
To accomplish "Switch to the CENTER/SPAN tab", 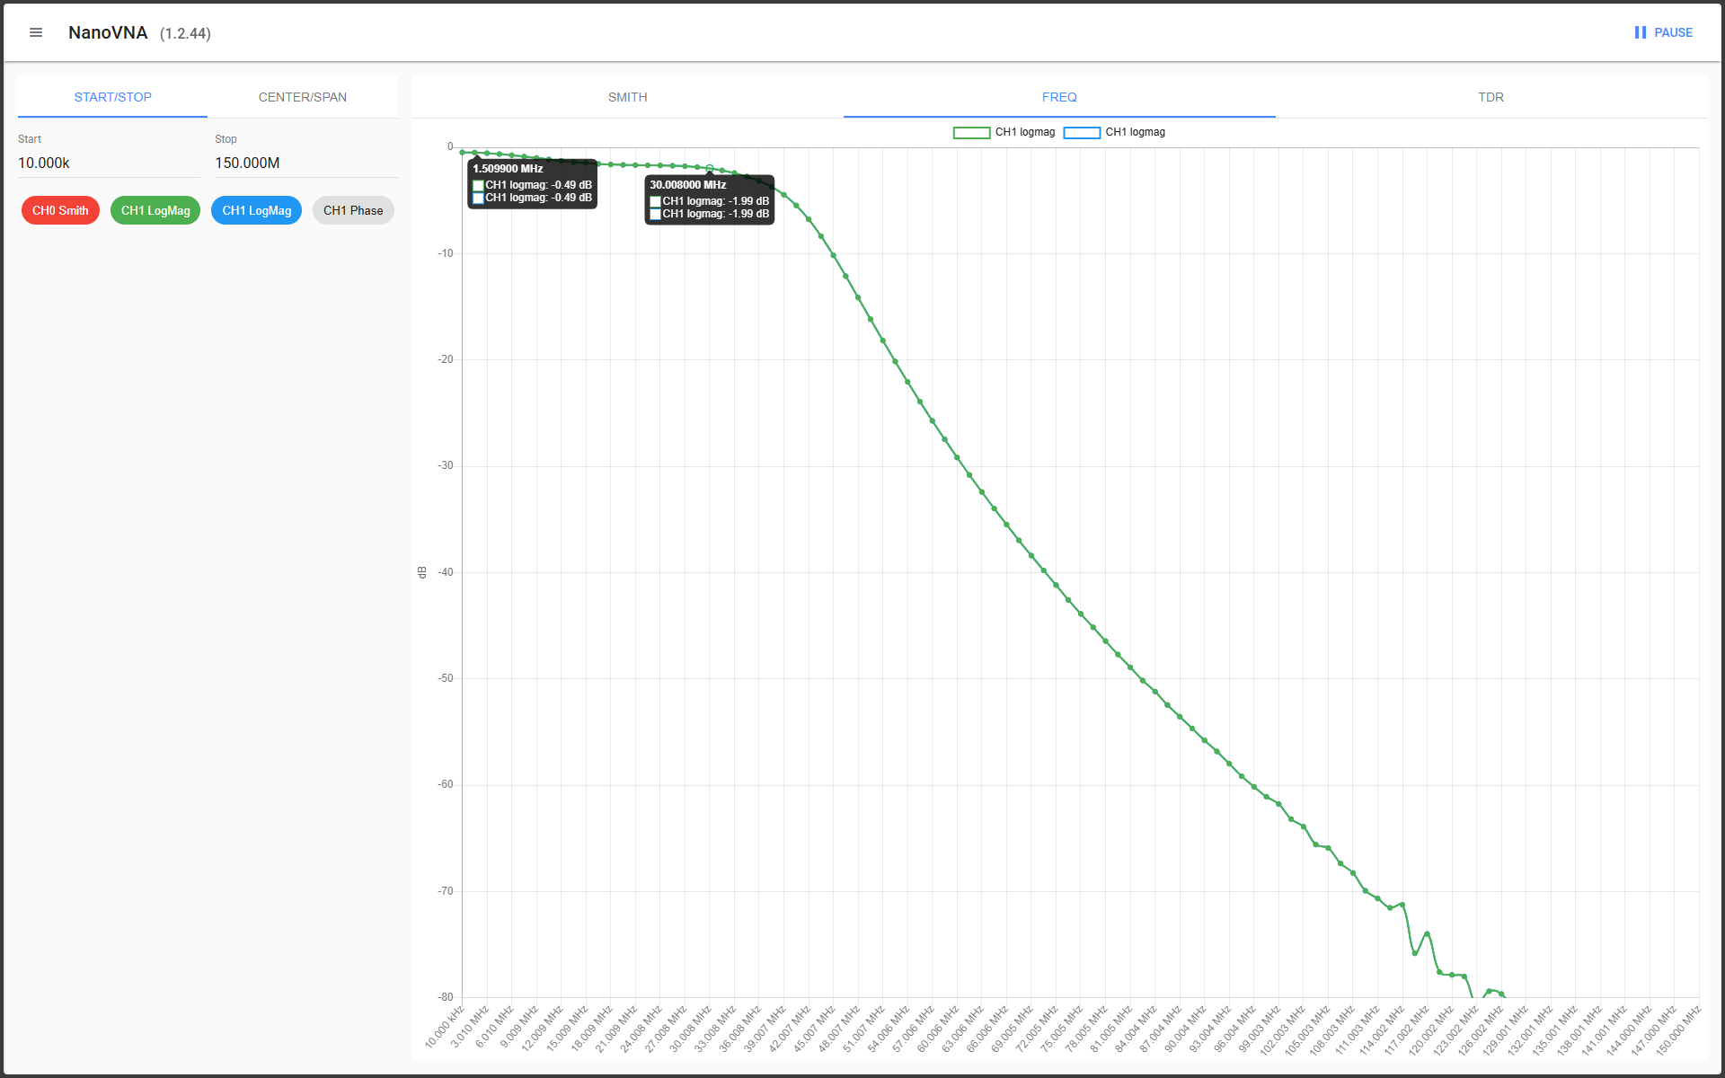I will [303, 97].
